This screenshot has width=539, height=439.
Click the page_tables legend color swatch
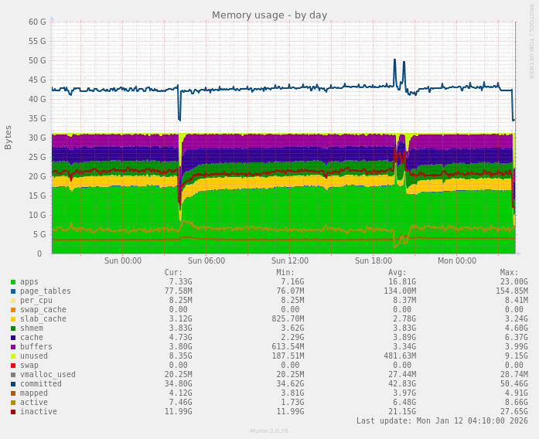[x=13, y=291]
